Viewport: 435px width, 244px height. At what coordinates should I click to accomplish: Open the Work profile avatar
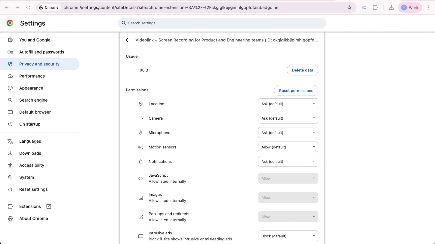click(x=410, y=7)
